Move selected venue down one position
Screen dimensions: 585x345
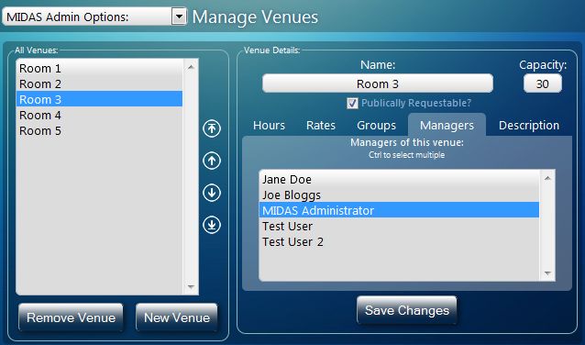pos(212,193)
